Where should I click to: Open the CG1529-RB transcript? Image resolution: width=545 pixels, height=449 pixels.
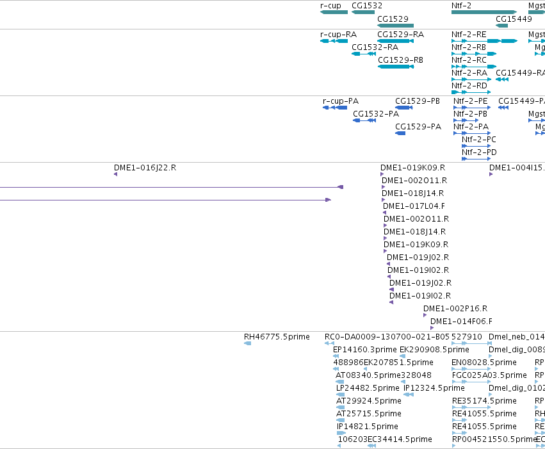pyautogui.click(x=396, y=67)
